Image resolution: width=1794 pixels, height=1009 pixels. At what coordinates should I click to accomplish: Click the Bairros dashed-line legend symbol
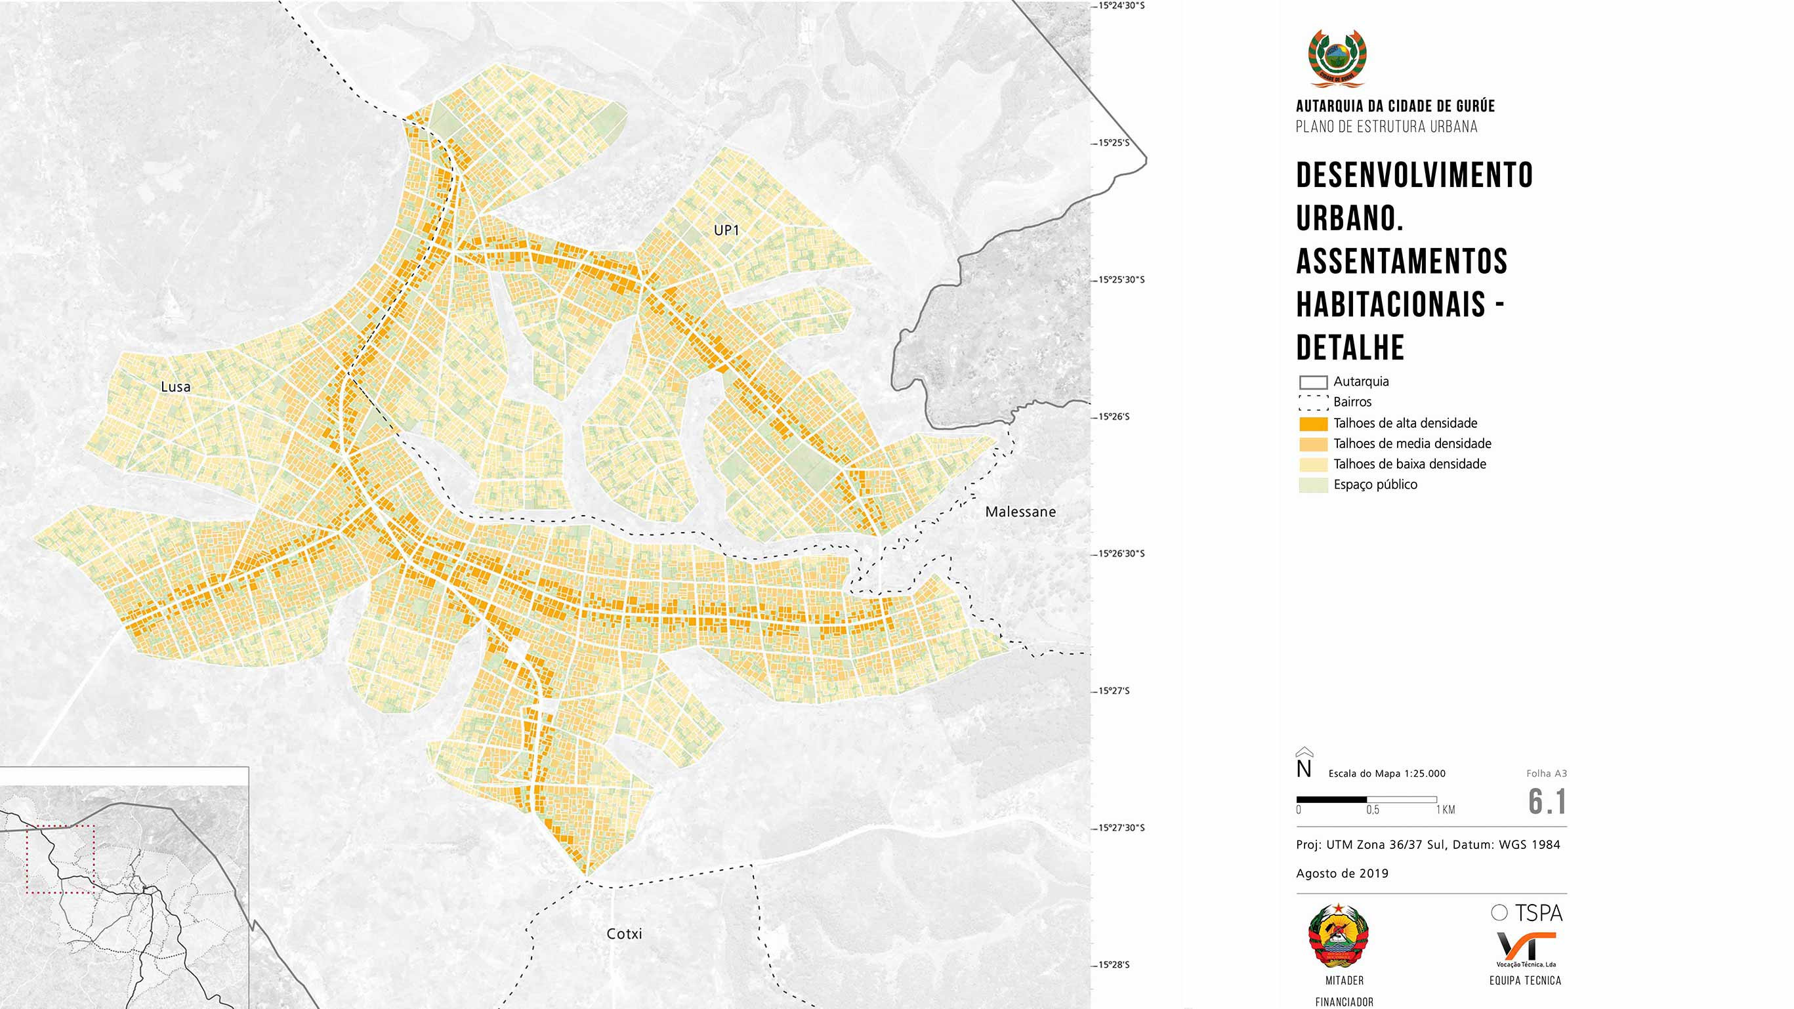click(x=1313, y=403)
